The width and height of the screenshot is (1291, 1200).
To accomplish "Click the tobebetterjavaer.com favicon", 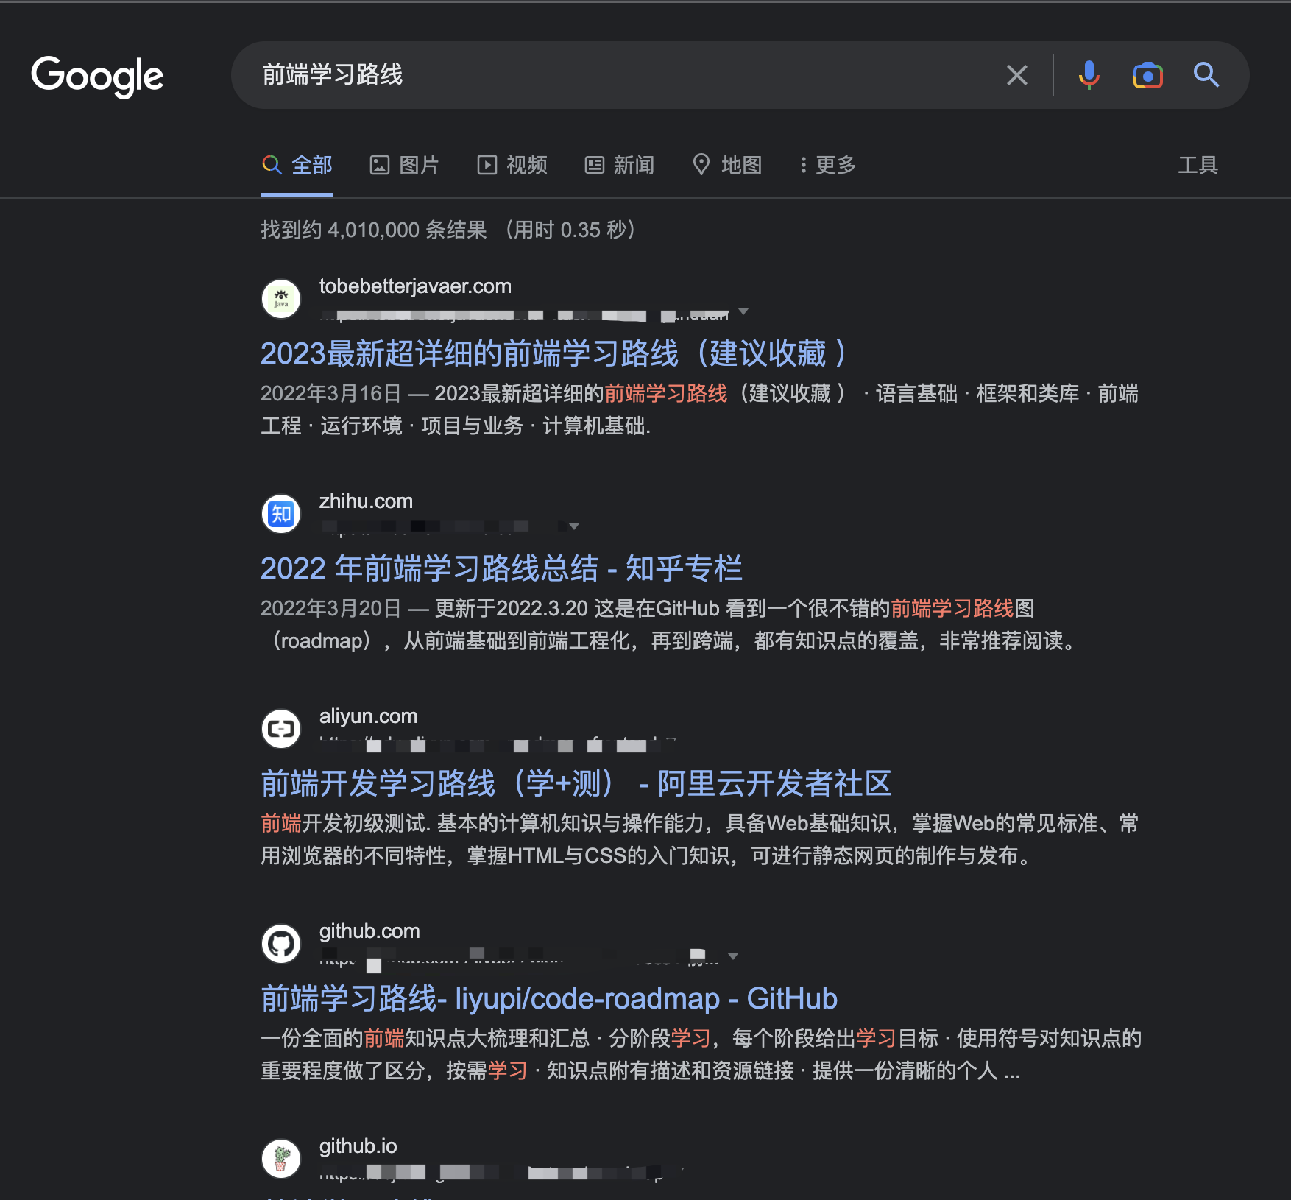I will point(281,299).
